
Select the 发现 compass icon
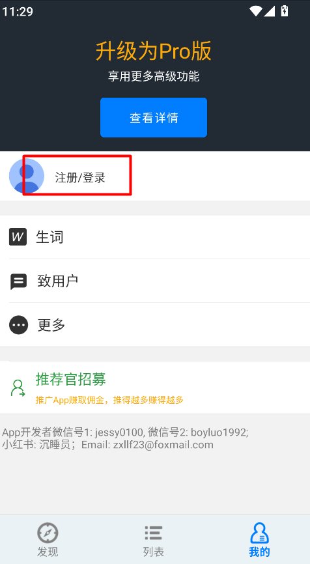point(48,533)
